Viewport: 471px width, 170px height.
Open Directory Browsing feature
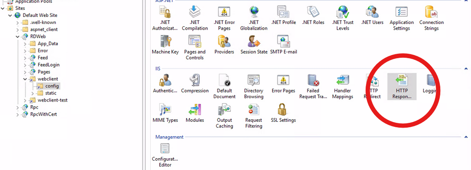[253, 86]
